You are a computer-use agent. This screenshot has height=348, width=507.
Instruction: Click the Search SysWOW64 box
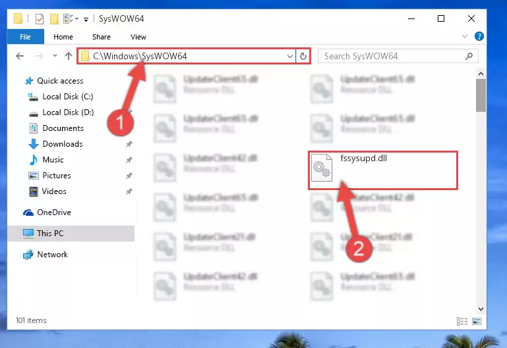(x=398, y=56)
